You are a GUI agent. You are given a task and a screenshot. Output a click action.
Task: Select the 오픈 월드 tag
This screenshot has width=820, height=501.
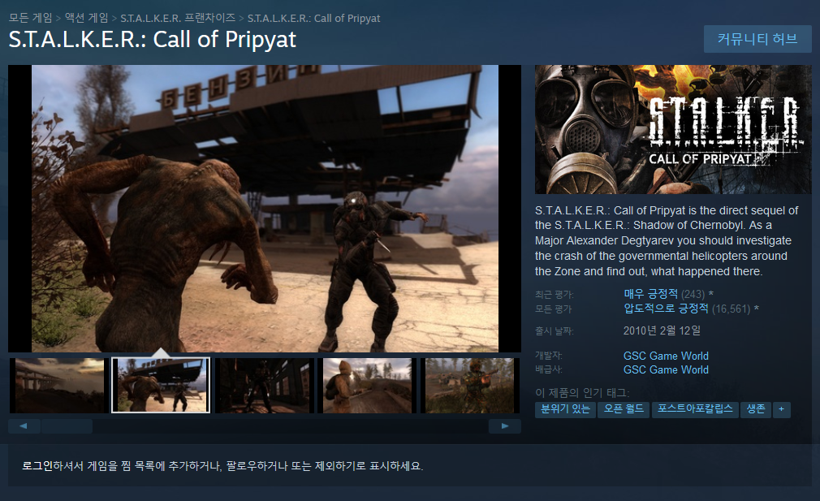point(624,409)
